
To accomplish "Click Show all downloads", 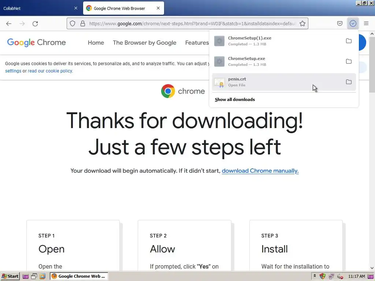I will 235,100.
